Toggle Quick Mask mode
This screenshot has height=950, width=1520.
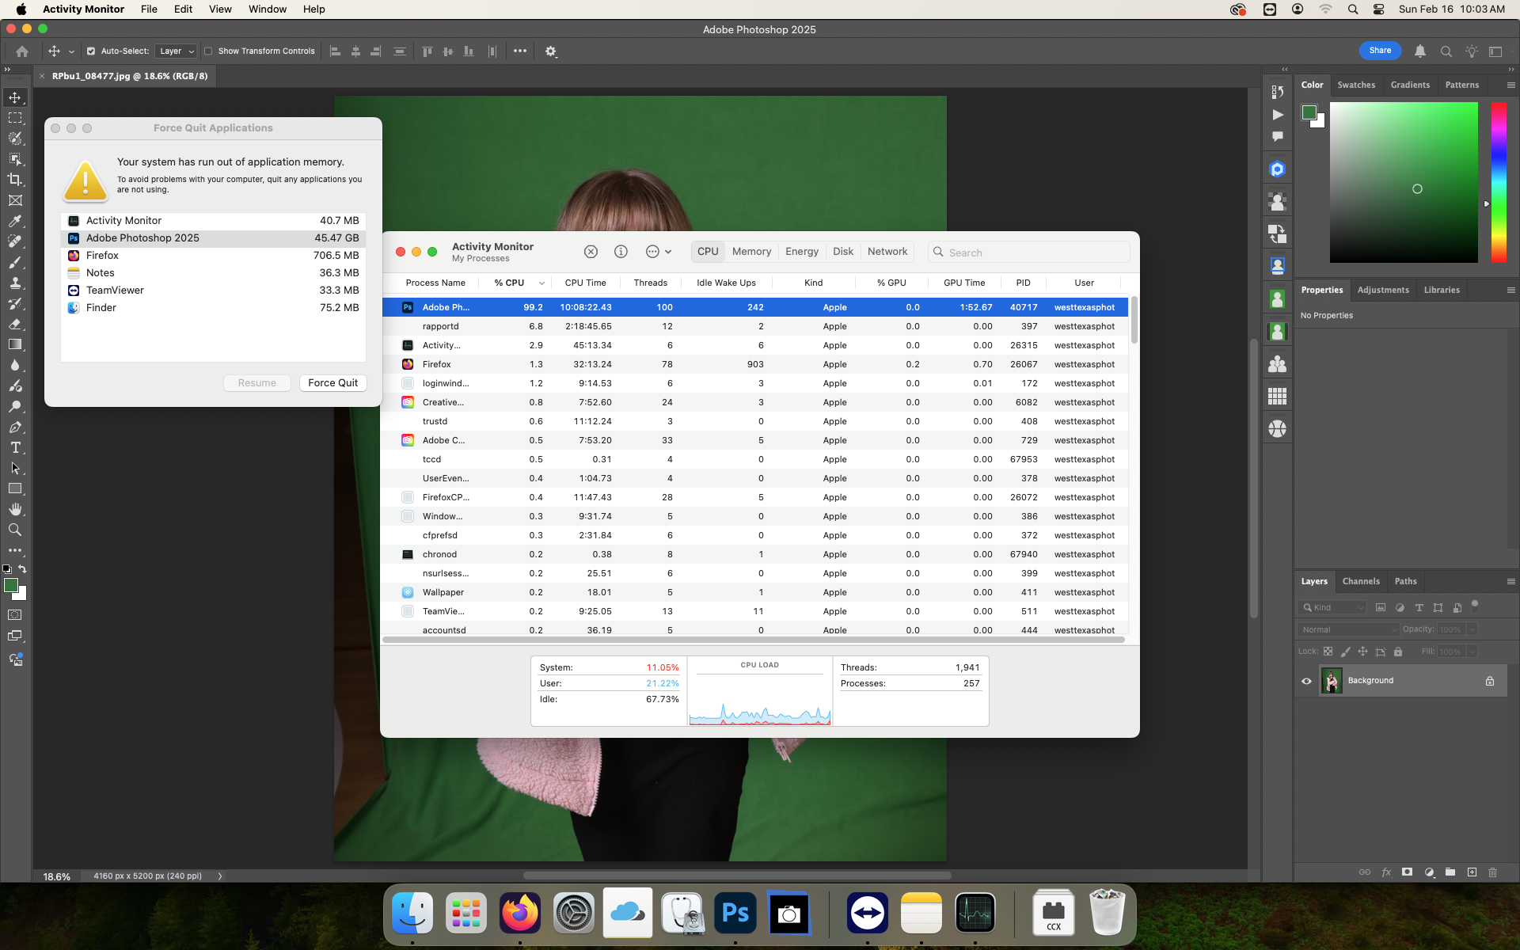[15, 615]
